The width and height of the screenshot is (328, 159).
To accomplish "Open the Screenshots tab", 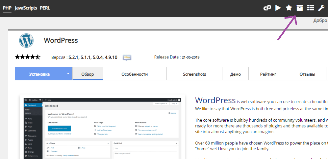I will (x=194, y=74).
